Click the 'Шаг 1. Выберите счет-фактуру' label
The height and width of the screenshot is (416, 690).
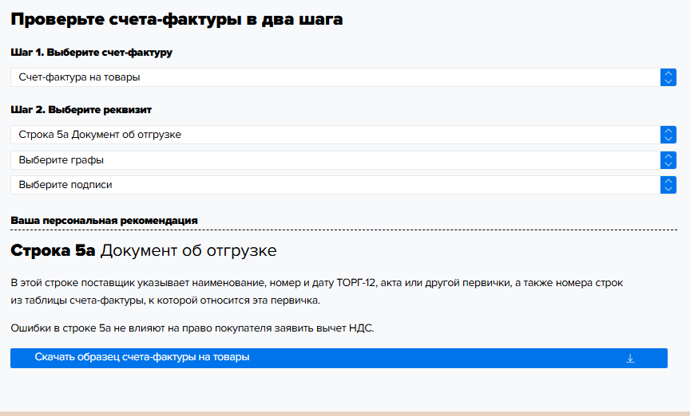click(92, 53)
